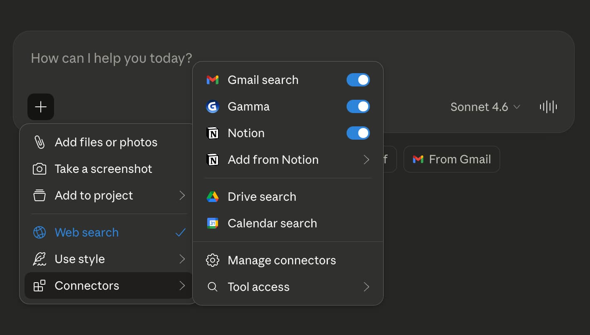Select the Connectors menu item

pyautogui.click(x=87, y=286)
